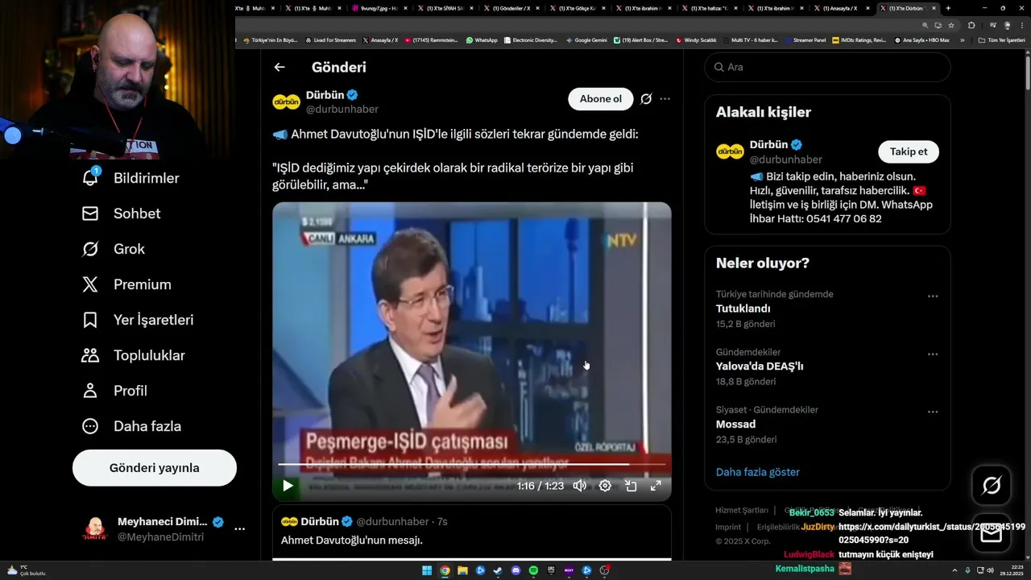Open Steam from taskbar
Viewport: 1031px width, 580px height.
pos(498,570)
